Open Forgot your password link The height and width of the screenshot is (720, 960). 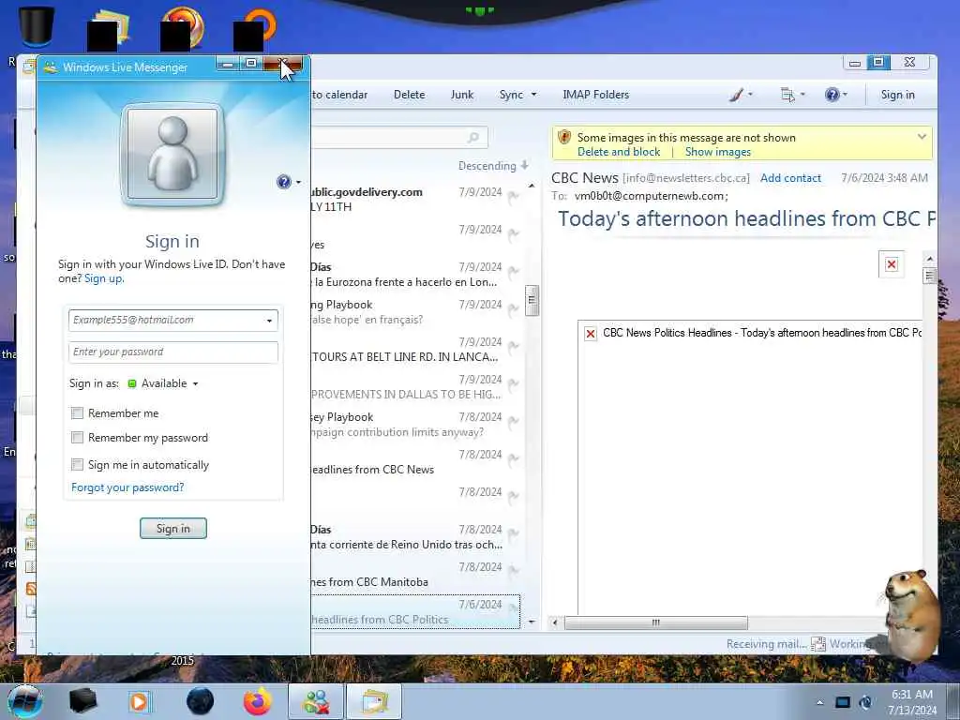click(x=127, y=487)
